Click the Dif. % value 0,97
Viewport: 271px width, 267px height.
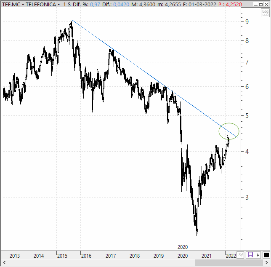95,5
